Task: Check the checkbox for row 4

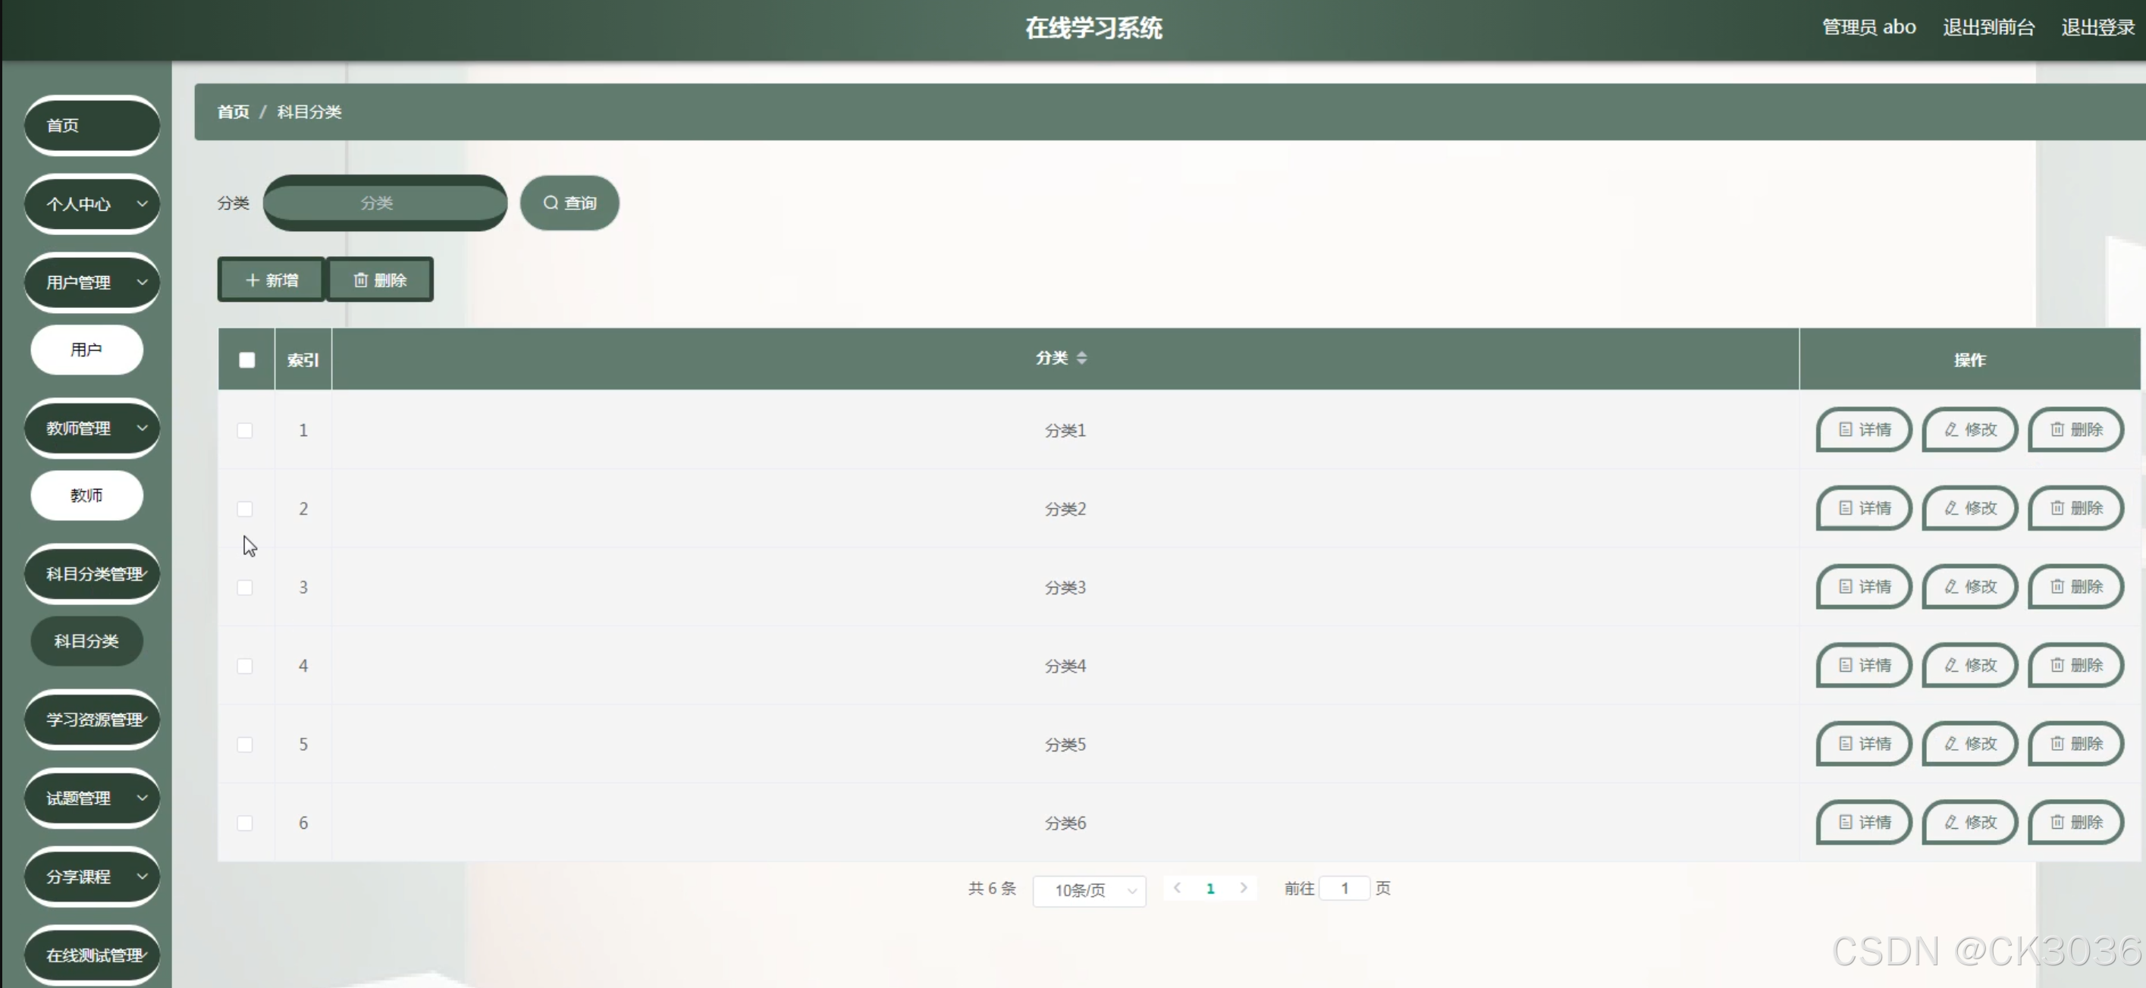Action: pyautogui.click(x=245, y=667)
